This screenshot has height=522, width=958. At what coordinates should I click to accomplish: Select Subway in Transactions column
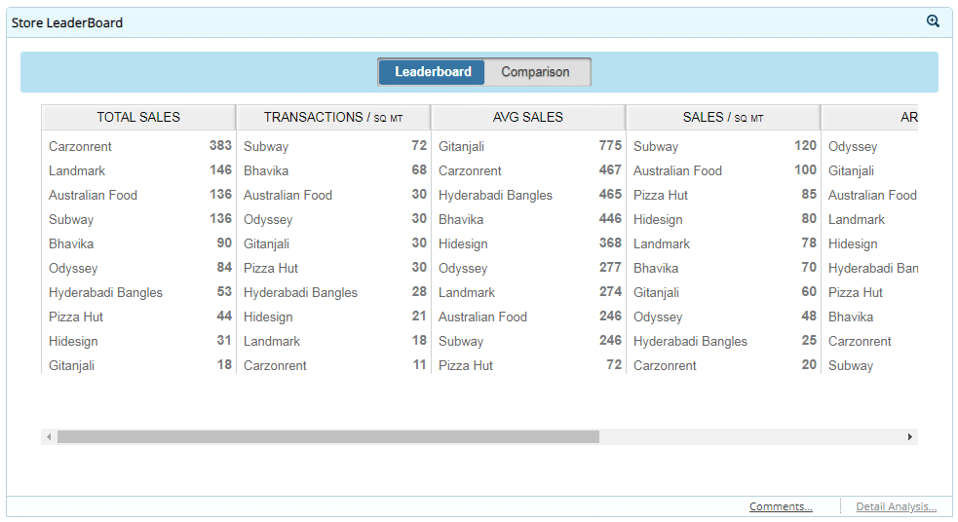[266, 146]
